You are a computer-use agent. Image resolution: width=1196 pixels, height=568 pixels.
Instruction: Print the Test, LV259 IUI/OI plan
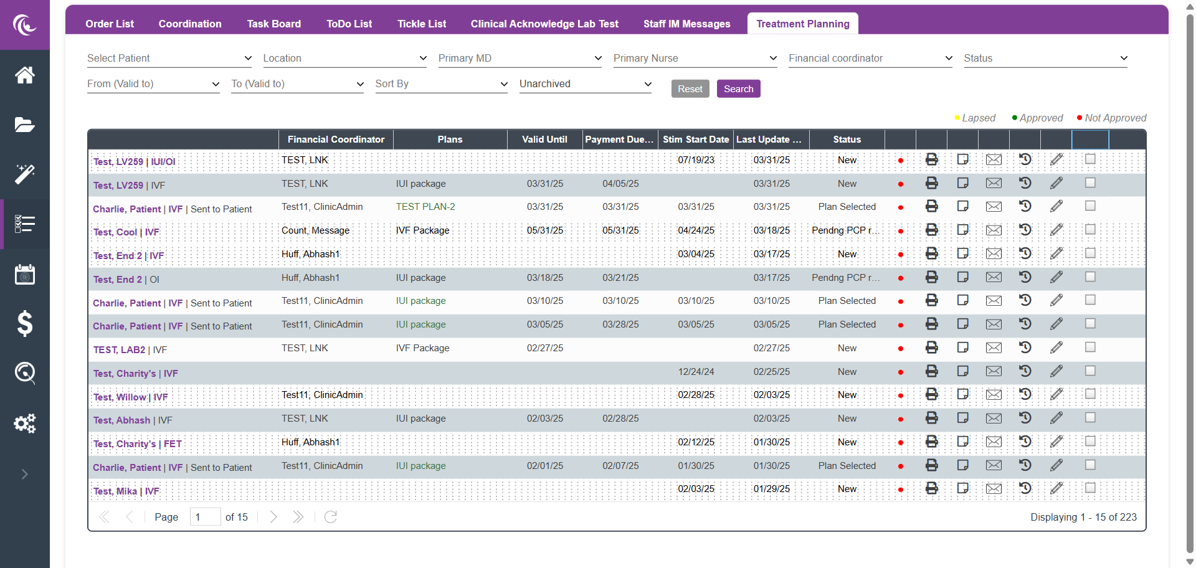(x=931, y=159)
